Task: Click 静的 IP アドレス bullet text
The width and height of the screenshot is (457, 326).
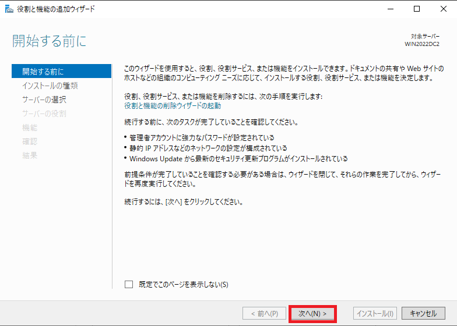Action: click(208, 148)
